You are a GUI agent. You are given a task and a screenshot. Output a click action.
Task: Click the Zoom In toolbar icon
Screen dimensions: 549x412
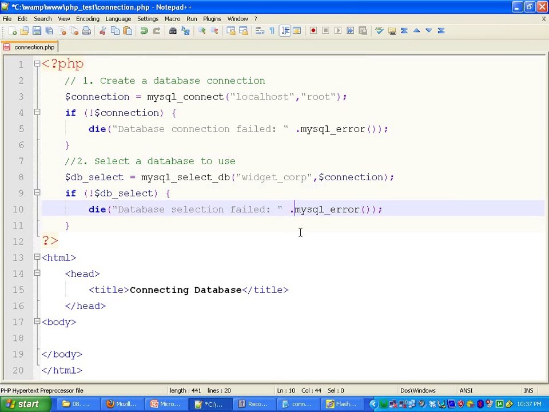pos(202,31)
